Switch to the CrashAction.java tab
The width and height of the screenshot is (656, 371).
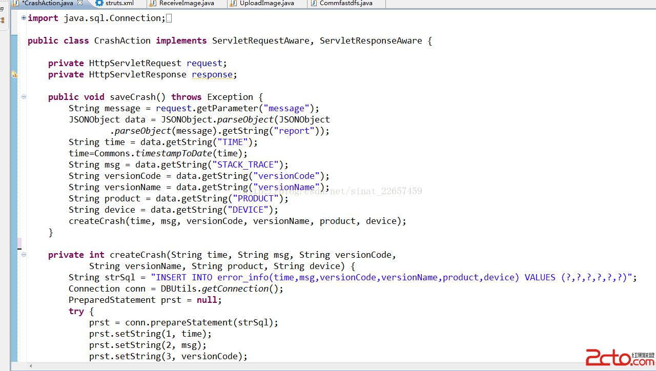coord(48,3)
